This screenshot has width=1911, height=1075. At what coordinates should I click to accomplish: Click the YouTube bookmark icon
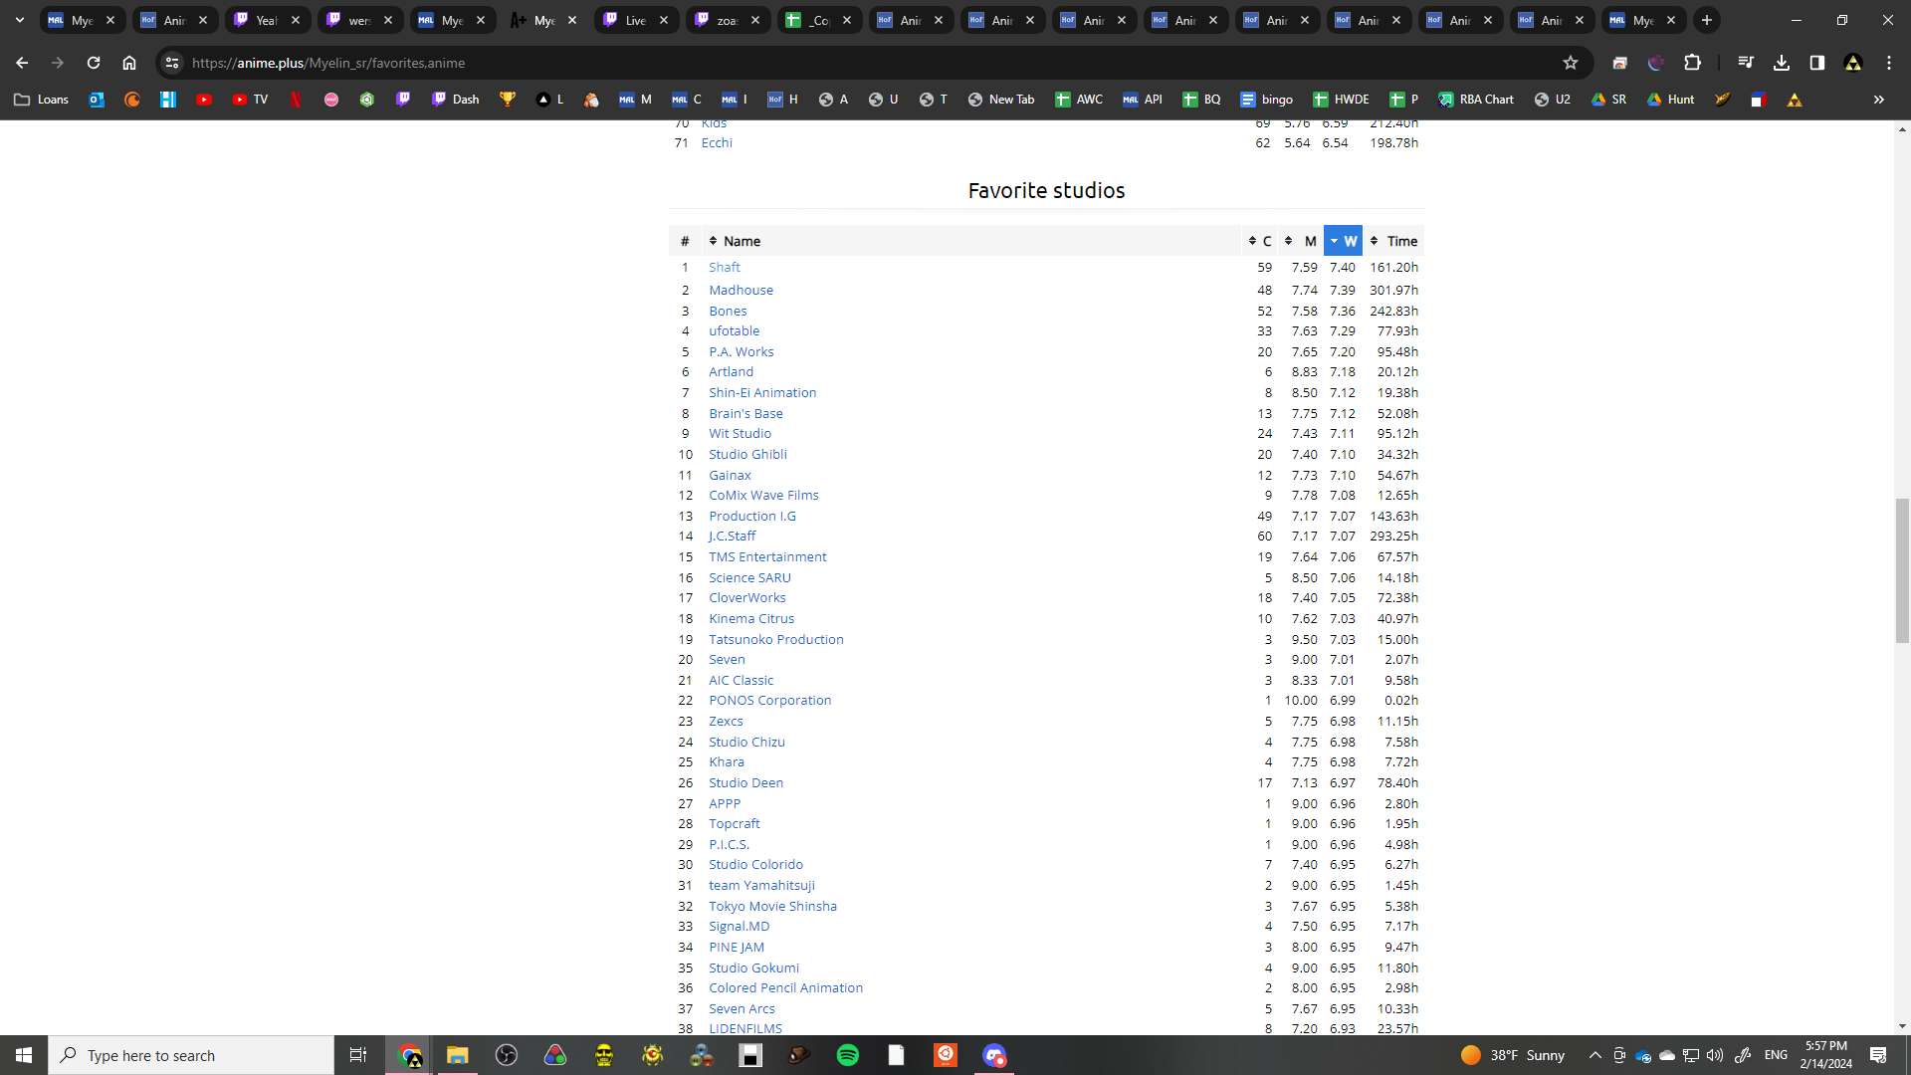click(x=204, y=100)
